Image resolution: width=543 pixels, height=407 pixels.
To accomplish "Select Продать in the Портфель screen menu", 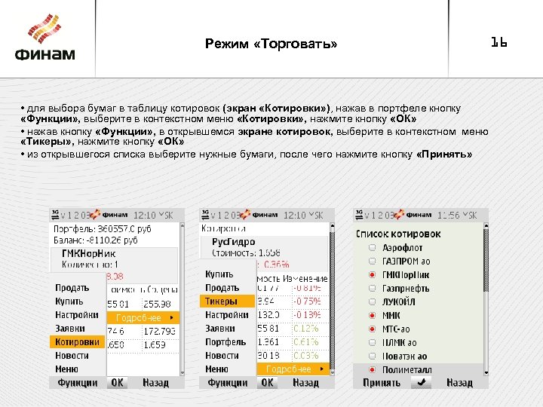I will tap(72, 288).
